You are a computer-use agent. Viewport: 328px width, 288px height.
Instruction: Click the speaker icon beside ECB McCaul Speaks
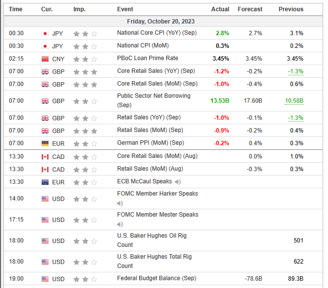point(177,182)
